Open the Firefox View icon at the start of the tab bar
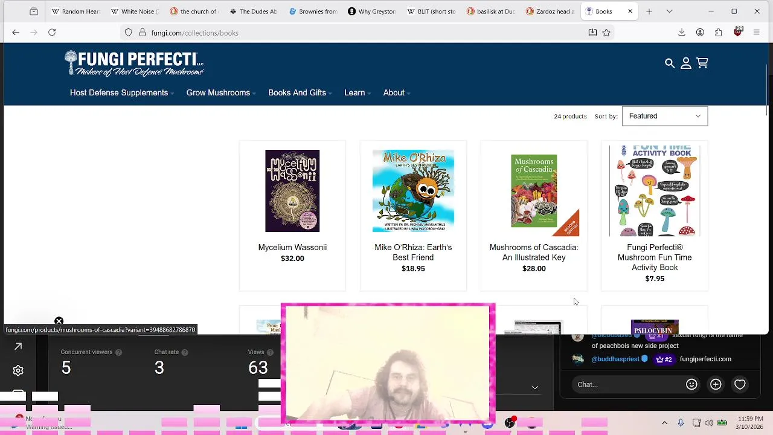The height and width of the screenshot is (435, 773). point(34,11)
